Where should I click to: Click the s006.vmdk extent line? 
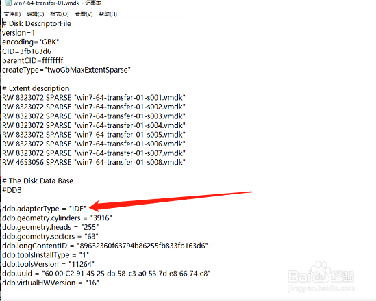94,144
